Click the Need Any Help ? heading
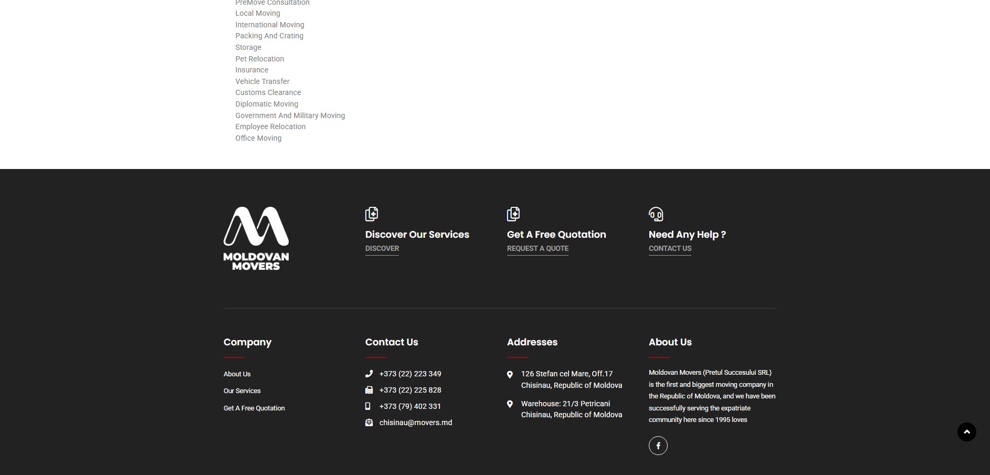The height and width of the screenshot is (475, 990). pyautogui.click(x=687, y=235)
